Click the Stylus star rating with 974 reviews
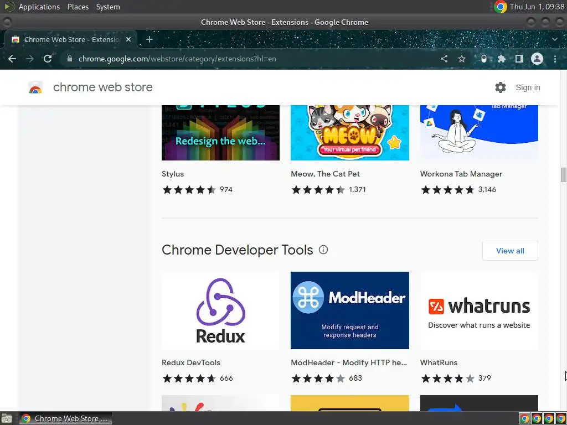The height and width of the screenshot is (425, 567). point(189,189)
